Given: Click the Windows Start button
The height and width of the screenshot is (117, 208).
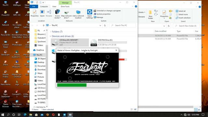Looking at the screenshot, I should tap(3, 115).
